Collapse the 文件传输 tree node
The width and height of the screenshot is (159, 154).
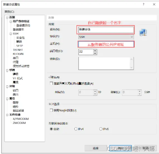point(7,115)
